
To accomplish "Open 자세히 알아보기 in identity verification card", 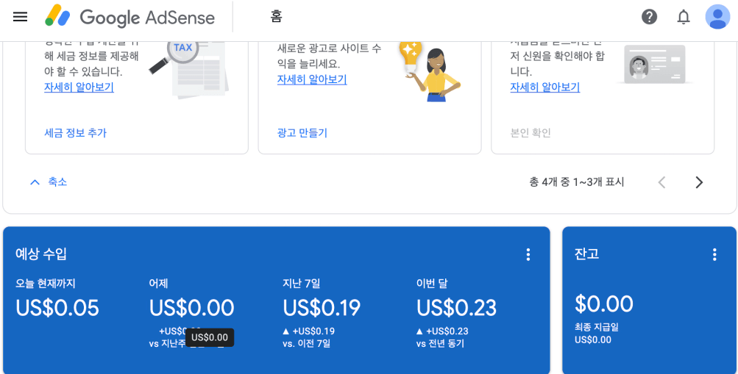I will click(x=545, y=87).
